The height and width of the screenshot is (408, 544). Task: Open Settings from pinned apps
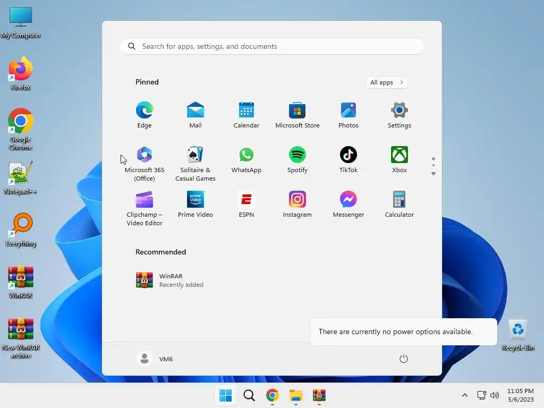coord(399,115)
